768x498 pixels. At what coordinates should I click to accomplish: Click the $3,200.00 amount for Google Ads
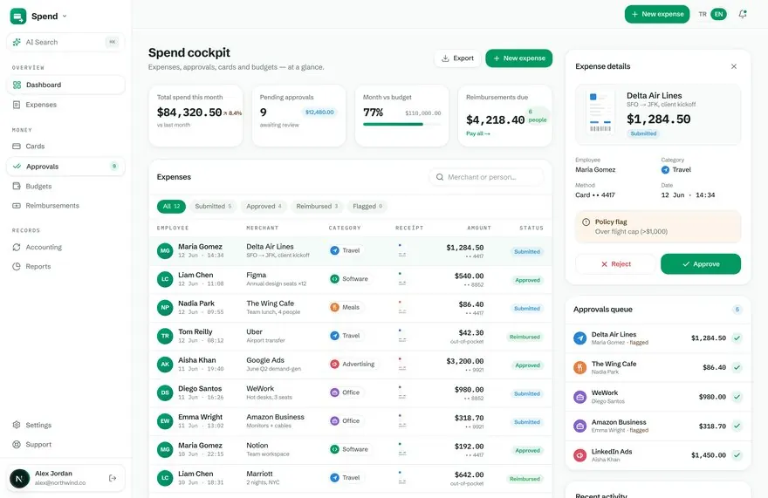[x=465, y=361]
